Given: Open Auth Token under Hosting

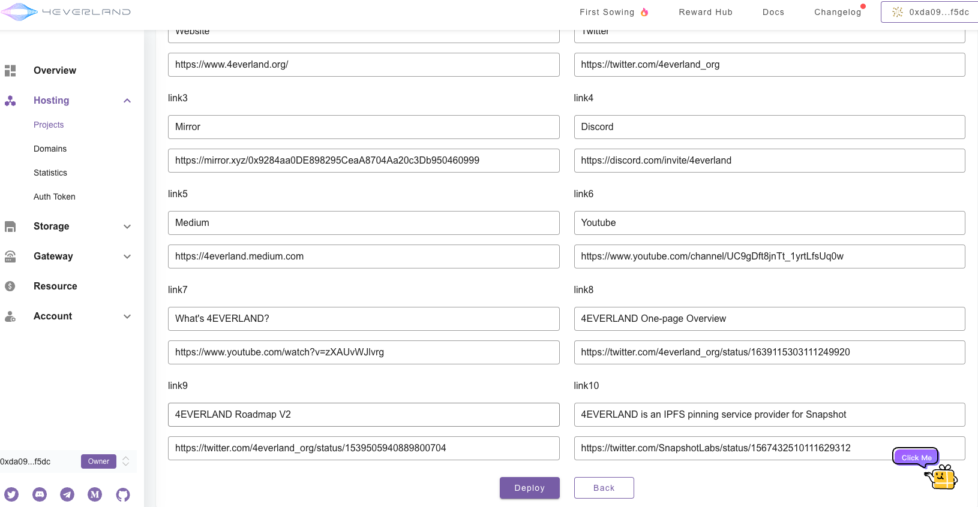Looking at the screenshot, I should coord(55,197).
